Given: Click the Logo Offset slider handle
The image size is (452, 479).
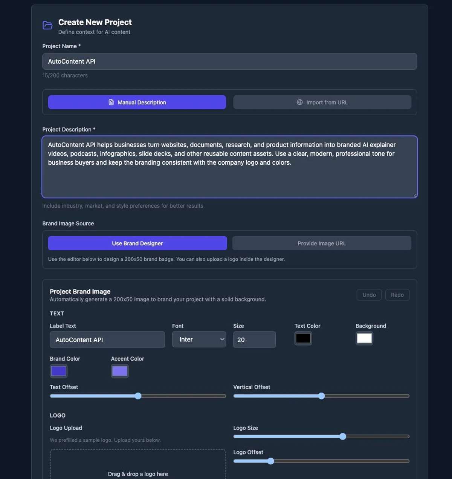Looking at the screenshot, I should (270, 461).
